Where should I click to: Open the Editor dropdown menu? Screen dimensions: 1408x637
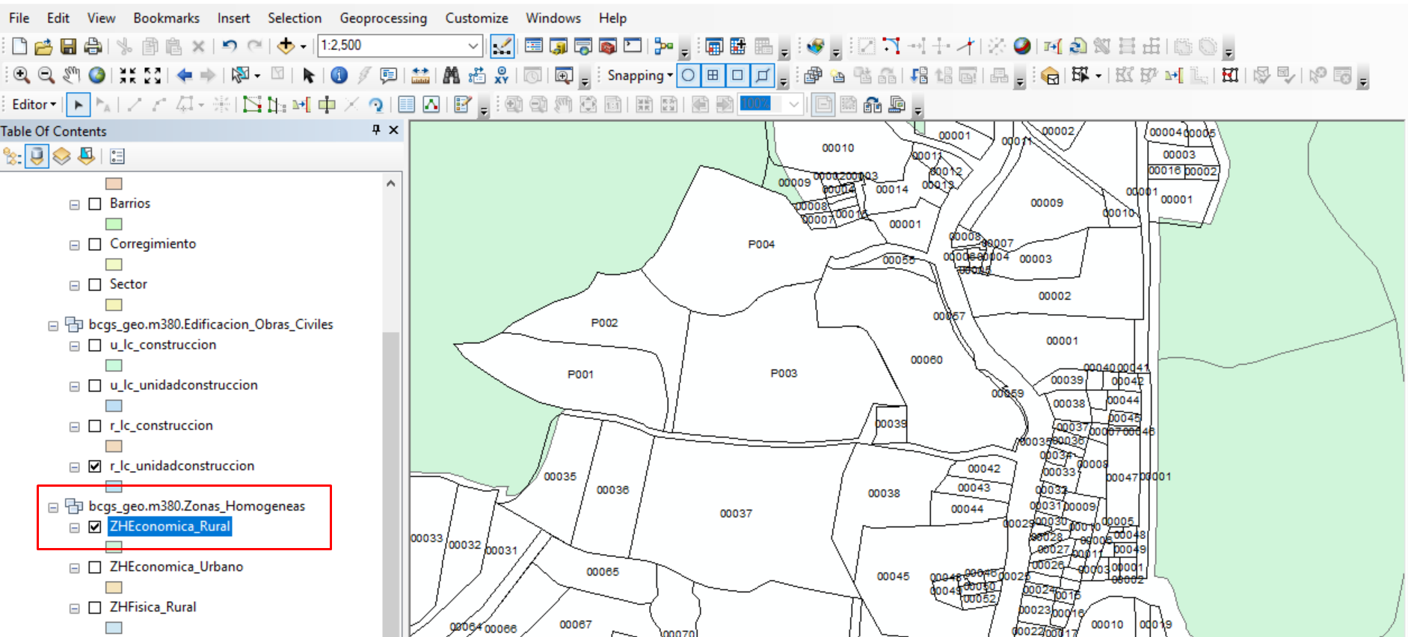(34, 105)
